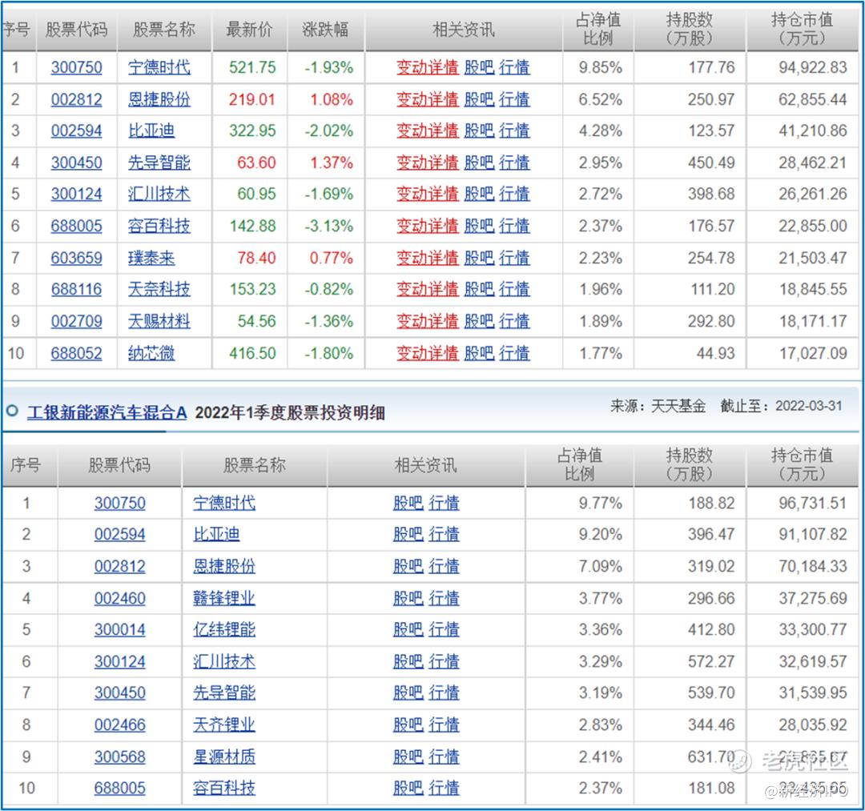
Task: Open 变动详情 for the 纳芯微 row
Action: coord(428,353)
